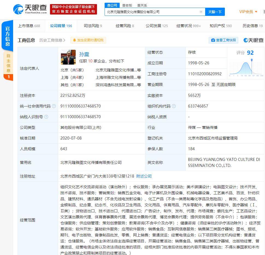Click the 评分 92 score chart
This screenshot has height=255, width=265.
click(x=246, y=64)
